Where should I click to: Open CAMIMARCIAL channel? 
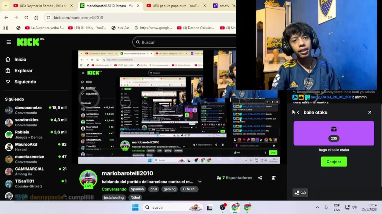[x=36, y=171]
